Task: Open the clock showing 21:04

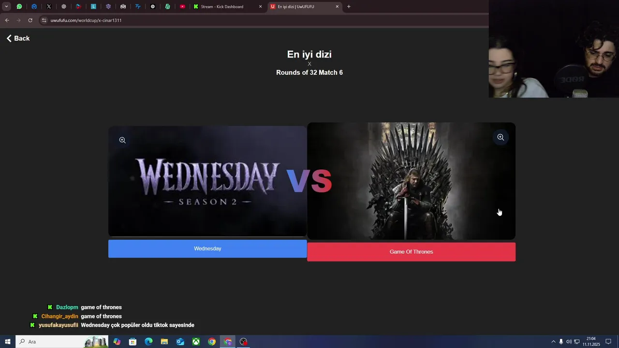Action: pos(591,342)
